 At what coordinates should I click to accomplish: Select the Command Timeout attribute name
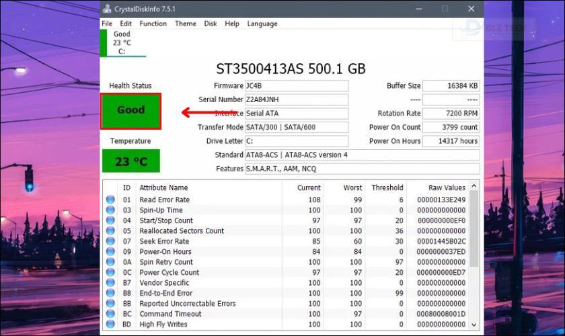point(170,314)
